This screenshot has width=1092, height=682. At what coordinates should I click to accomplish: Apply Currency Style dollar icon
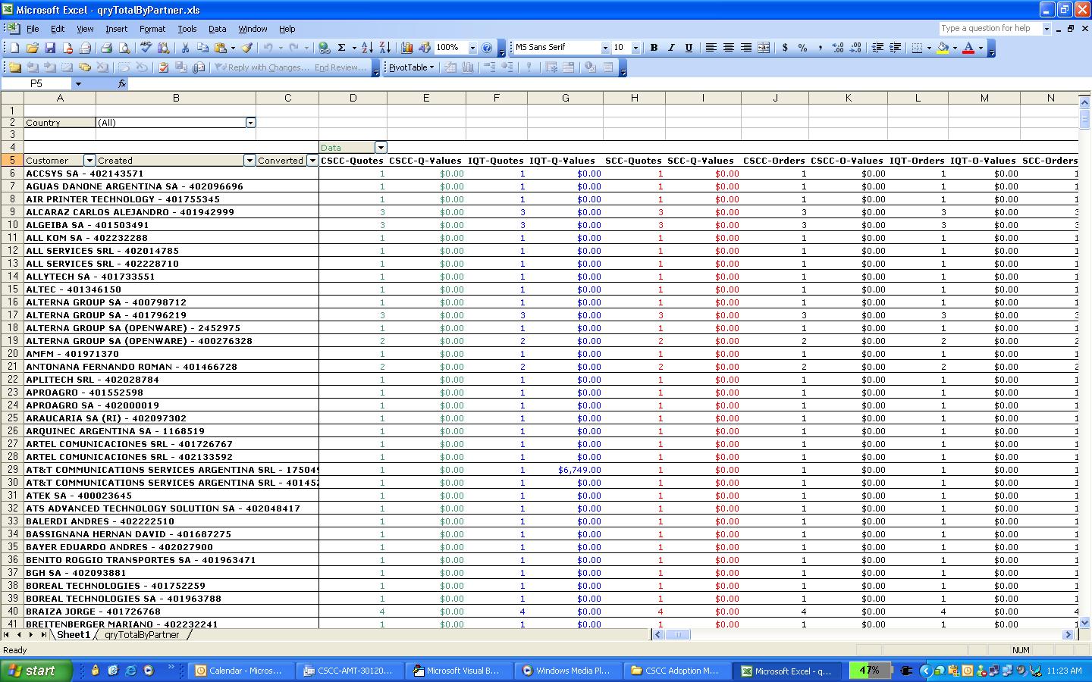[x=785, y=48]
